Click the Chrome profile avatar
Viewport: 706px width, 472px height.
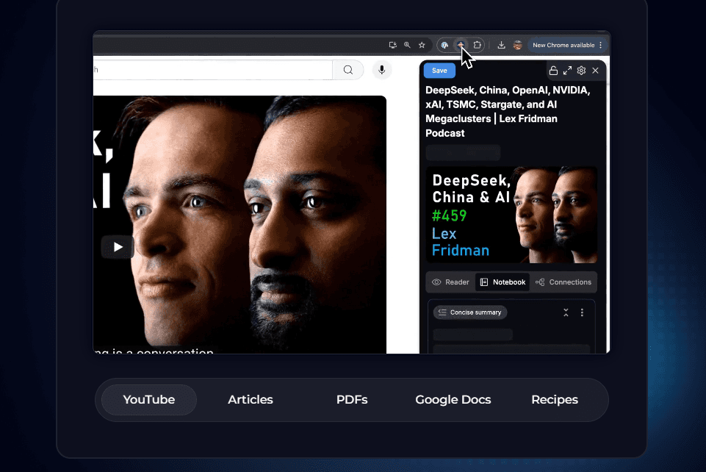[518, 45]
